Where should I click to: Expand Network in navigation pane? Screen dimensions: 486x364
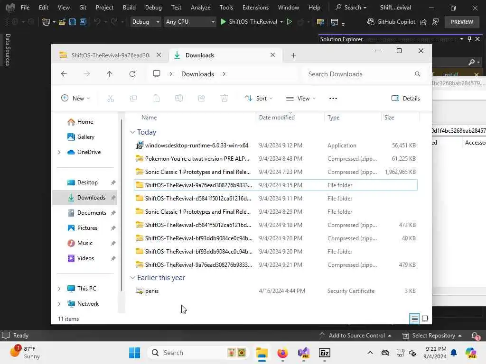pyautogui.click(x=59, y=304)
